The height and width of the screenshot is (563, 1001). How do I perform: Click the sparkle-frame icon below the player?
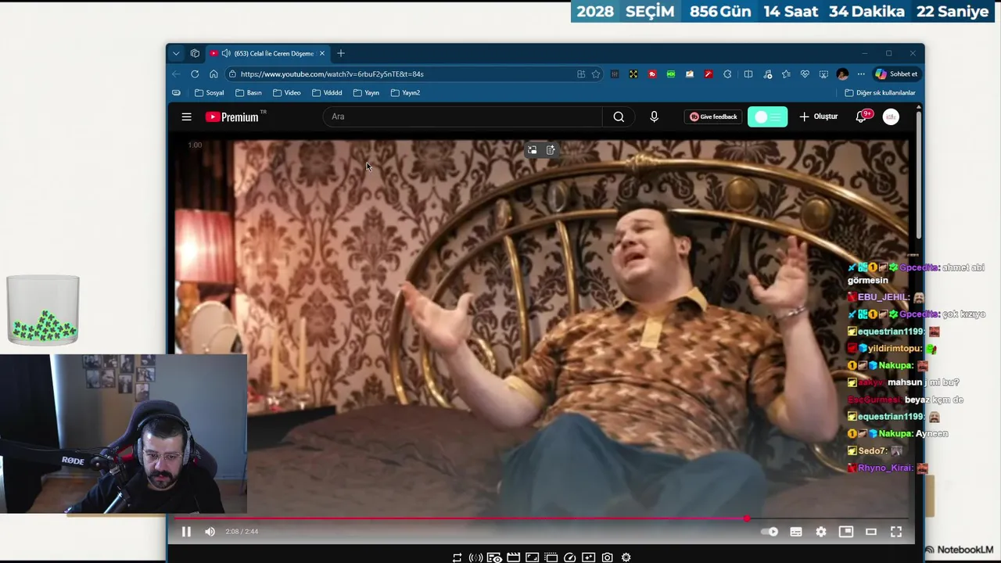pyautogui.click(x=588, y=558)
